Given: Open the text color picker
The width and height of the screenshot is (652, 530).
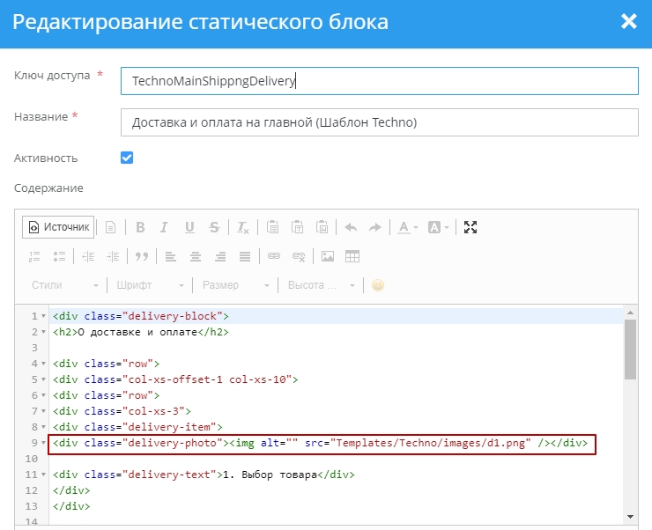Looking at the screenshot, I should pos(407,227).
